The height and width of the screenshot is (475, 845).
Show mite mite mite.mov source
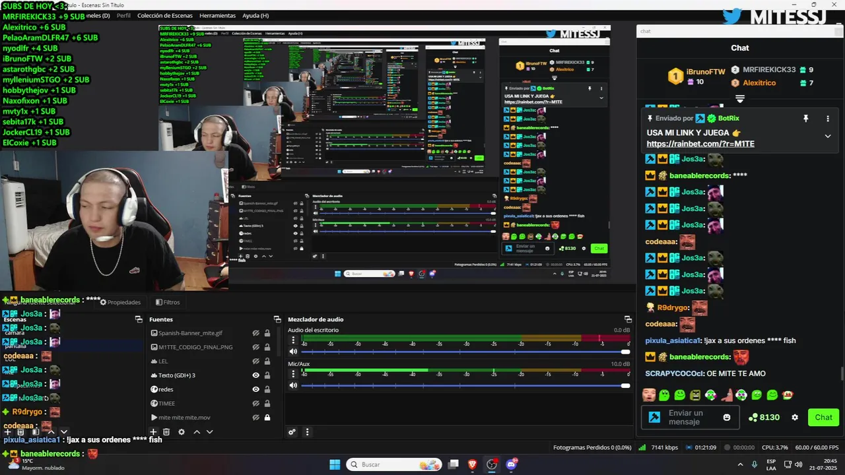[x=255, y=418]
